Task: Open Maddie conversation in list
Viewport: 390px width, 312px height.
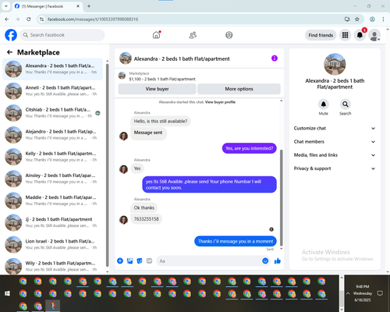Action: [53, 200]
